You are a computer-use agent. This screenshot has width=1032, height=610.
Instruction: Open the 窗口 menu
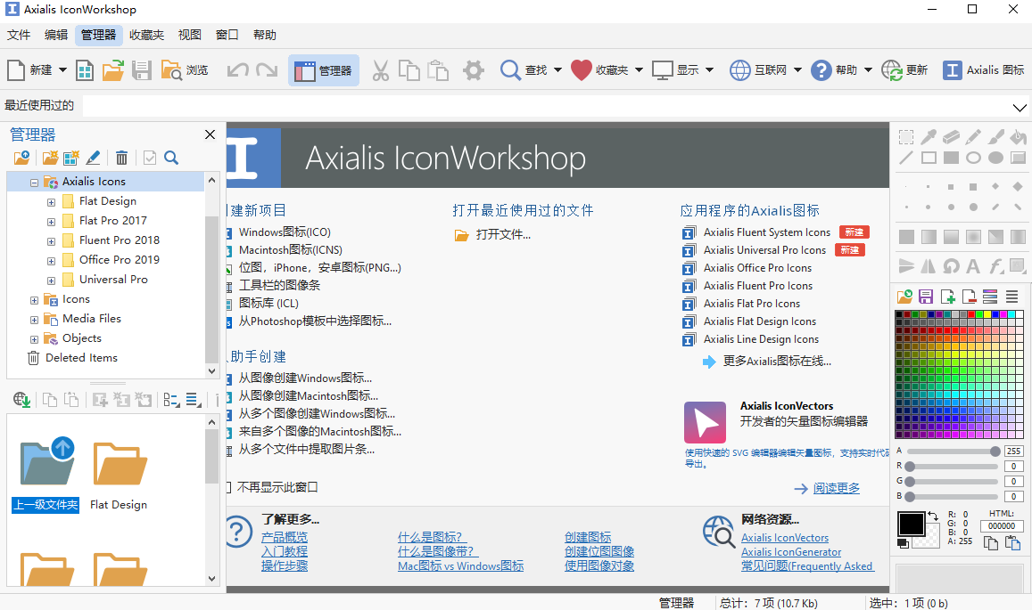(x=227, y=35)
